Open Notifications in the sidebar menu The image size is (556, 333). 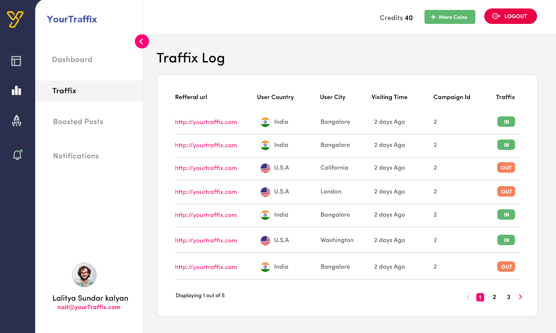coord(76,156)
